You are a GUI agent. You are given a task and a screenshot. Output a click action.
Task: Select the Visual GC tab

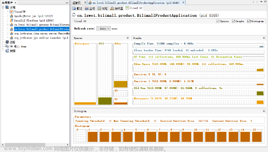(x=134, y=8)
